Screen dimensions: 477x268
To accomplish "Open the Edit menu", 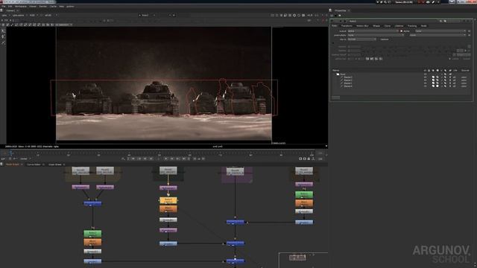I will tap(10, 7).
